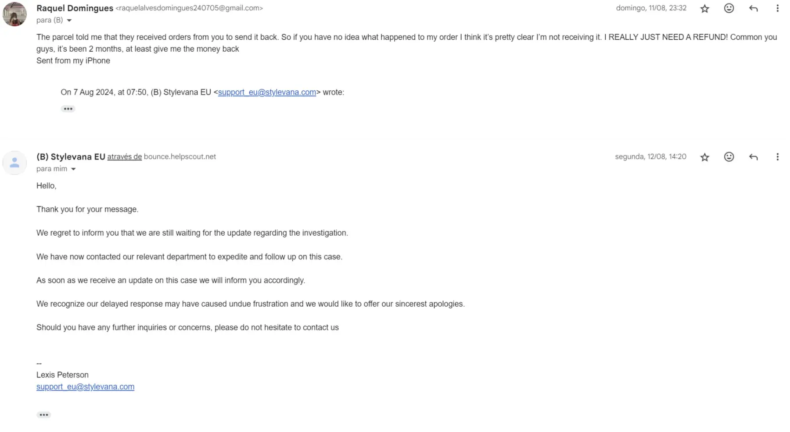Click support_eu@stylevana.com link in the signature
Viewport: 790px width, 432px height.
(85, 386)
